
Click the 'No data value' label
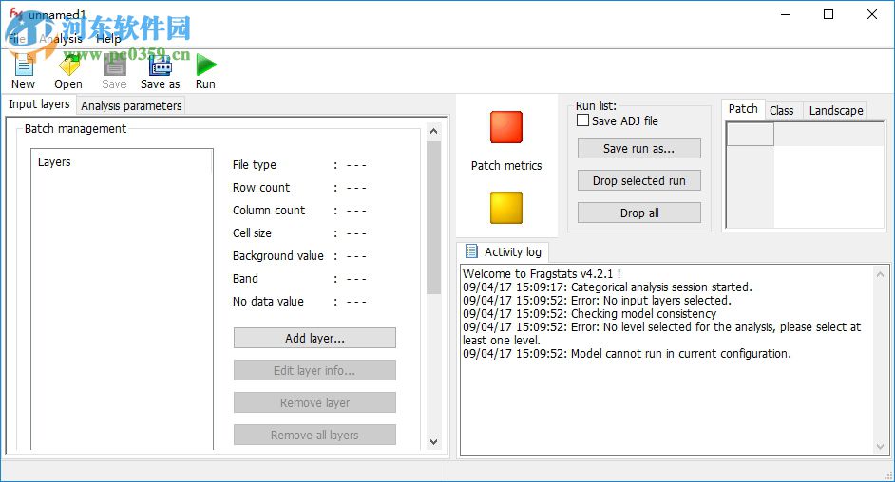[x=268, y=302]
